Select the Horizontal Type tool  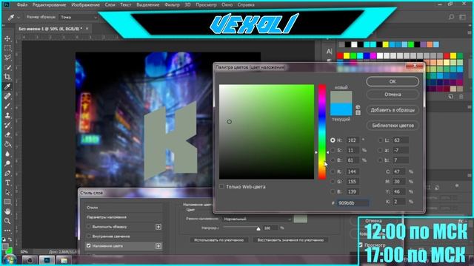pyautogui.click(x=7, y=183)
